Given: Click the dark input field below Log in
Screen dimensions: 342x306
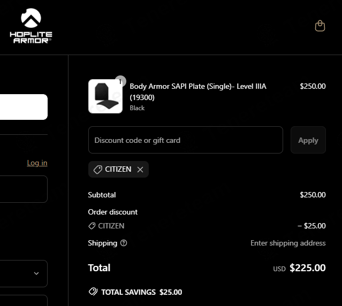Looking at the screenshot, I should click(24, 189).
